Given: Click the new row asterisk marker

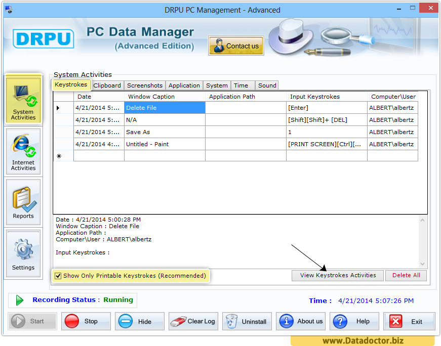Looking at the screenshot, I should tap(59, 156).
